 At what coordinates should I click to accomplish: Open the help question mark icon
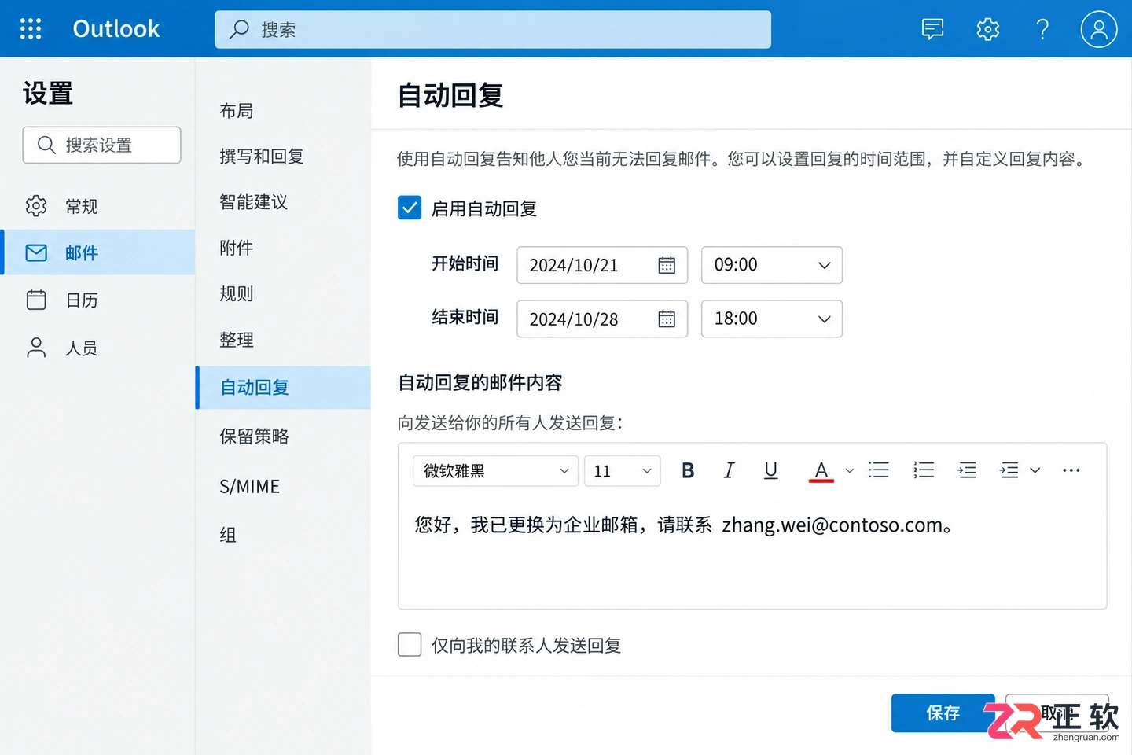1042,29
